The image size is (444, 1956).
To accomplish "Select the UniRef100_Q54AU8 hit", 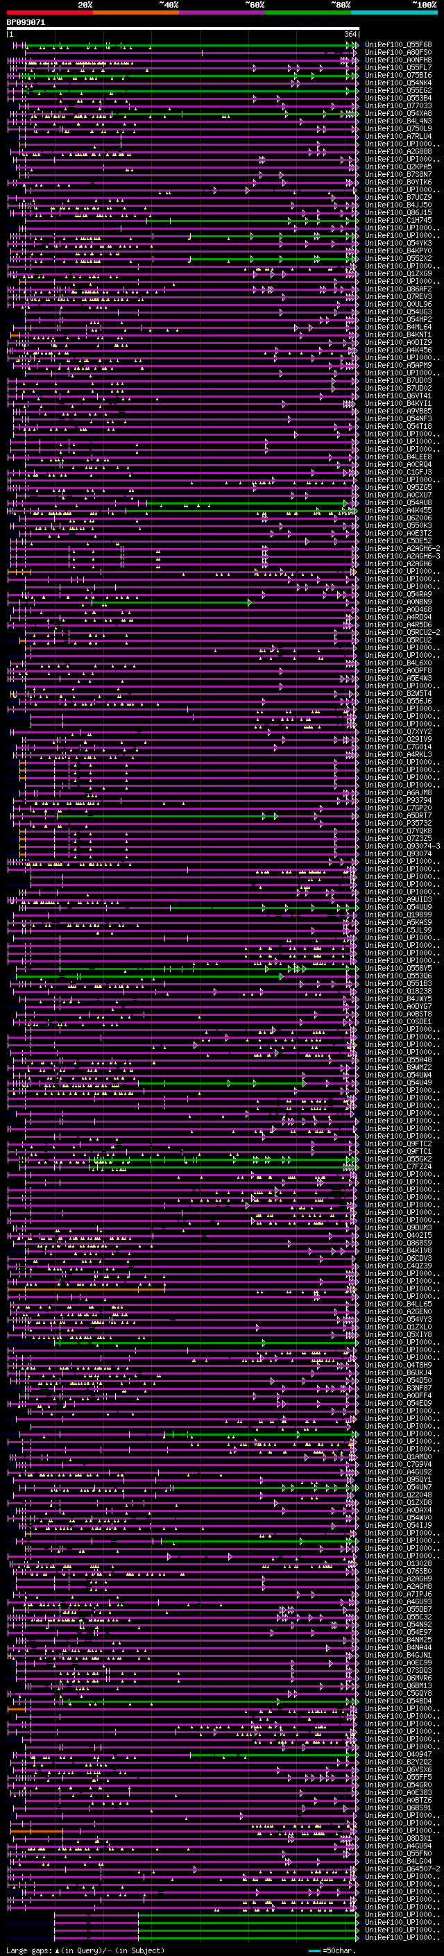I will tap(398, 502).
